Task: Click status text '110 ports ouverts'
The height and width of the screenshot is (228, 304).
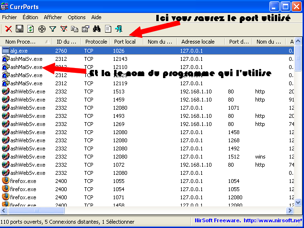Action: 21,222
